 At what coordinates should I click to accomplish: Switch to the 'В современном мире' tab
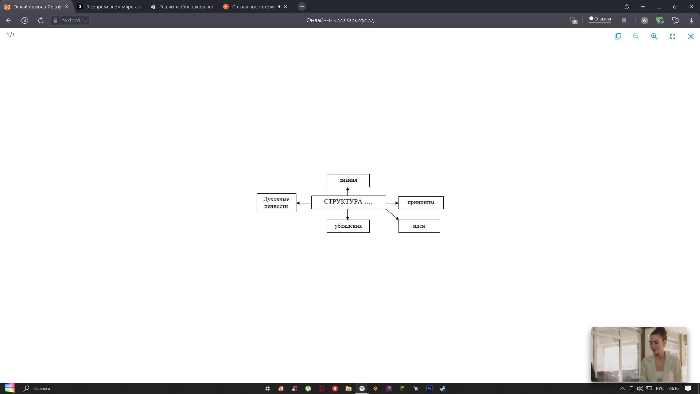tap(109, 7)
